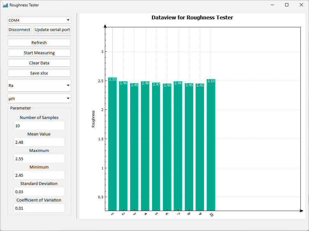The width and height of the screenshot is (309, 231).
Task: Open the µm unit dropdown
Action: coord(39,98)
